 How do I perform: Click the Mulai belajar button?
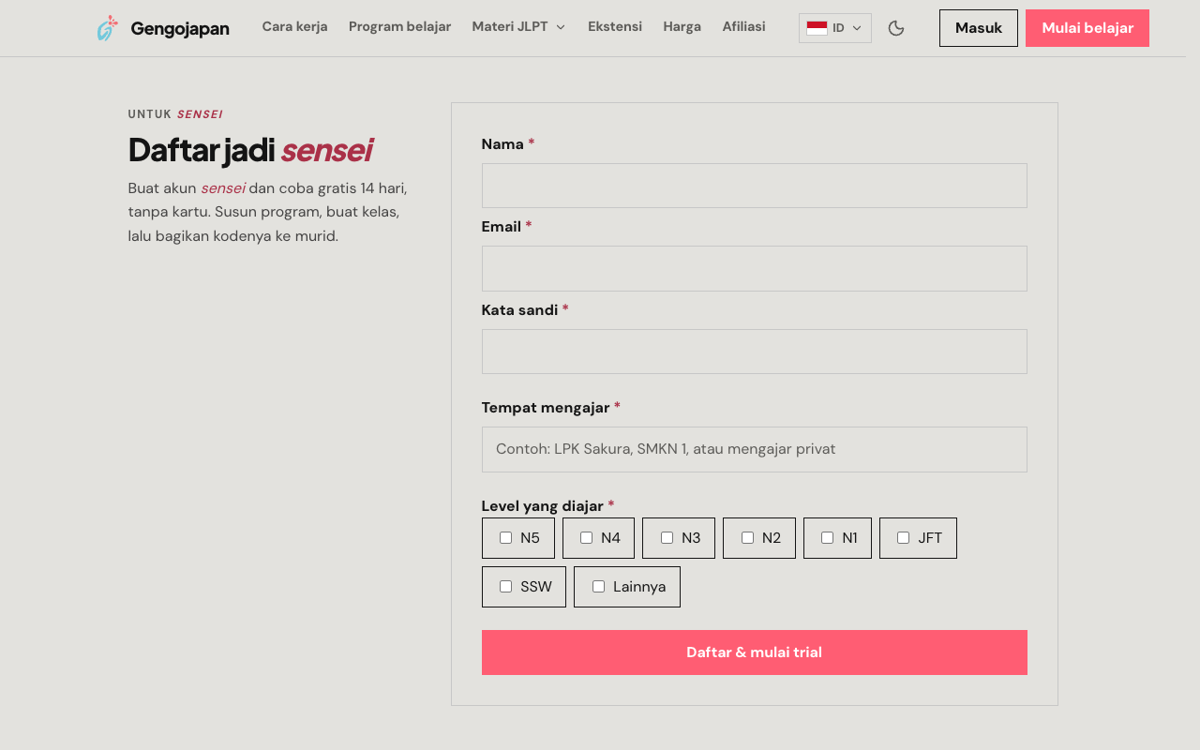[x=1087, y=28]
